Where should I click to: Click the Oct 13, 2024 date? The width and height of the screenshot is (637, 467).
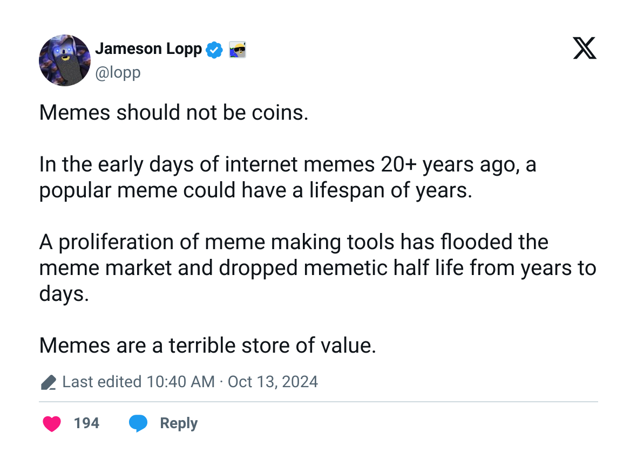click(x=273, y=382)
